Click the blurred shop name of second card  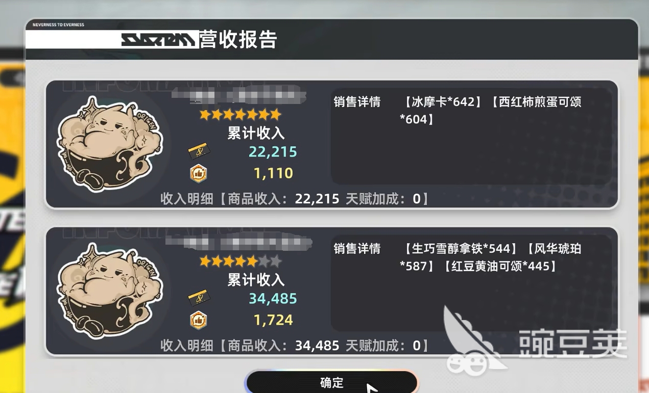tap(239, 242)
